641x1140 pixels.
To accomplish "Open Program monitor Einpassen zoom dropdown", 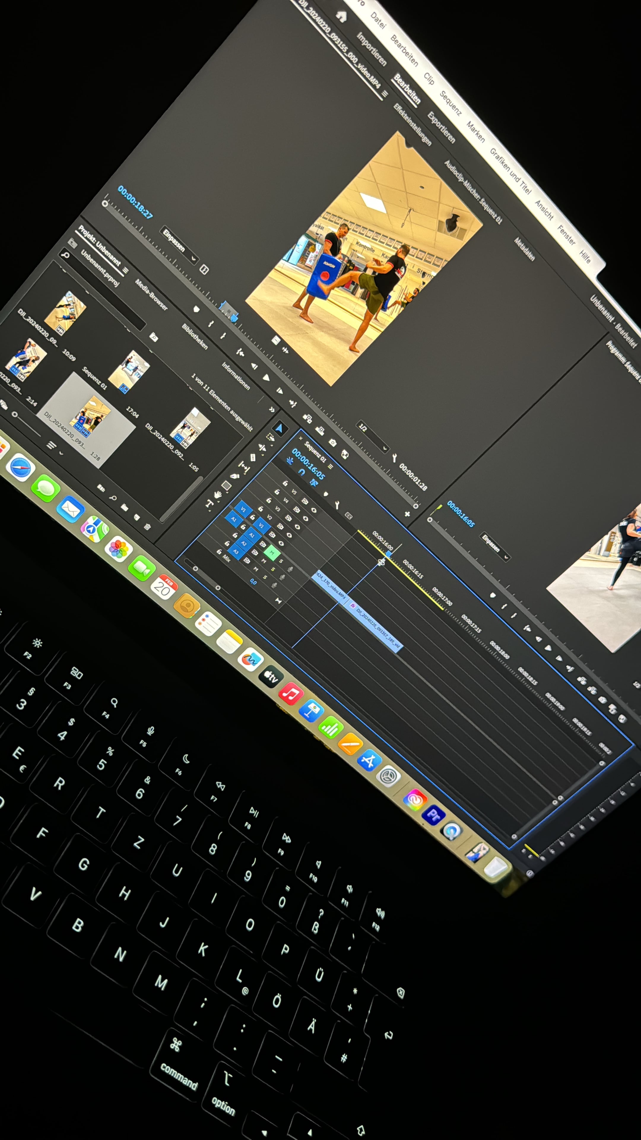I will tap(495, 547).
